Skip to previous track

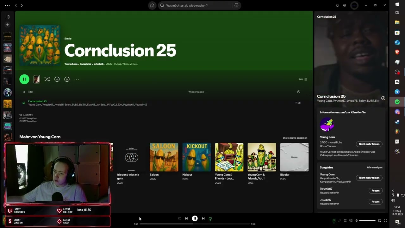pyautogui.click(x=186, y=218)
